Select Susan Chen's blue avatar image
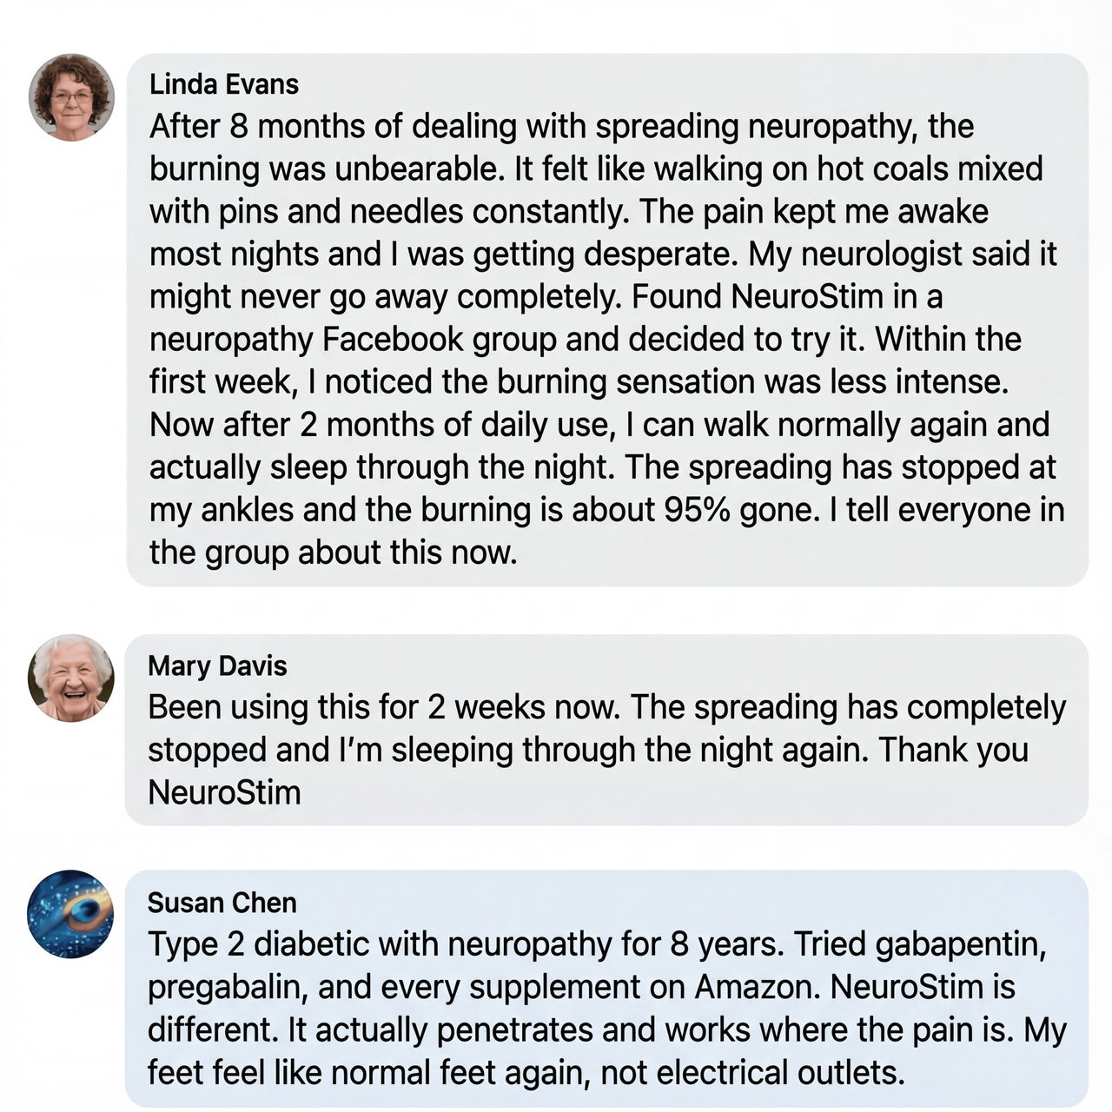 71,914
